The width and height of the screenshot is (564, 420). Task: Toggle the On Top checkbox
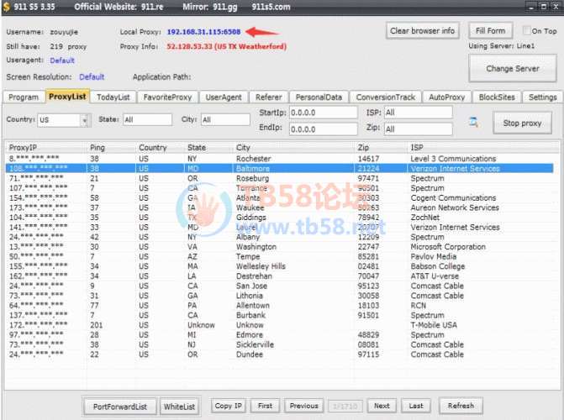point(526,30)
